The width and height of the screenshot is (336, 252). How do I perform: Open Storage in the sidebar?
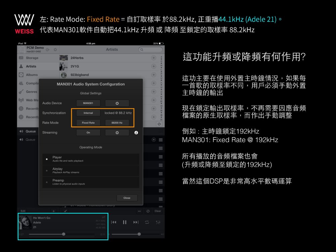pos(38,58)
